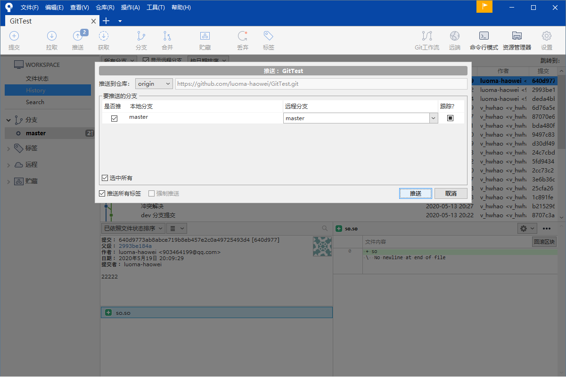Open the 已依照文件状态排序 dropdown
This screenshot has height=377, width=566.
(x=133, y=228)
